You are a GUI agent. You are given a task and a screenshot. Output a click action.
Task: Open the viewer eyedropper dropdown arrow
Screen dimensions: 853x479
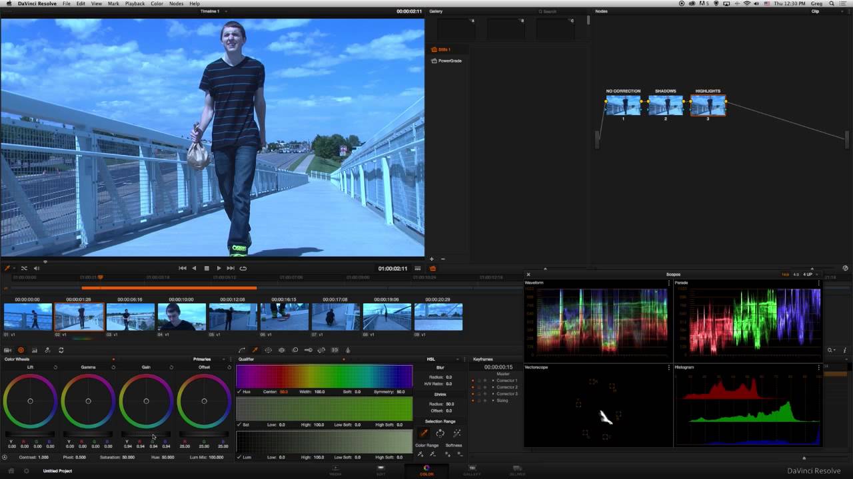14,268
